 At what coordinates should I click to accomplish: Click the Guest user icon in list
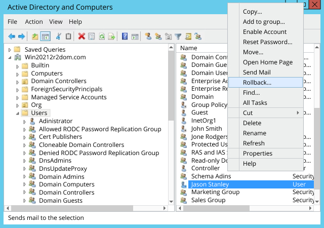[x=183, y=112]
